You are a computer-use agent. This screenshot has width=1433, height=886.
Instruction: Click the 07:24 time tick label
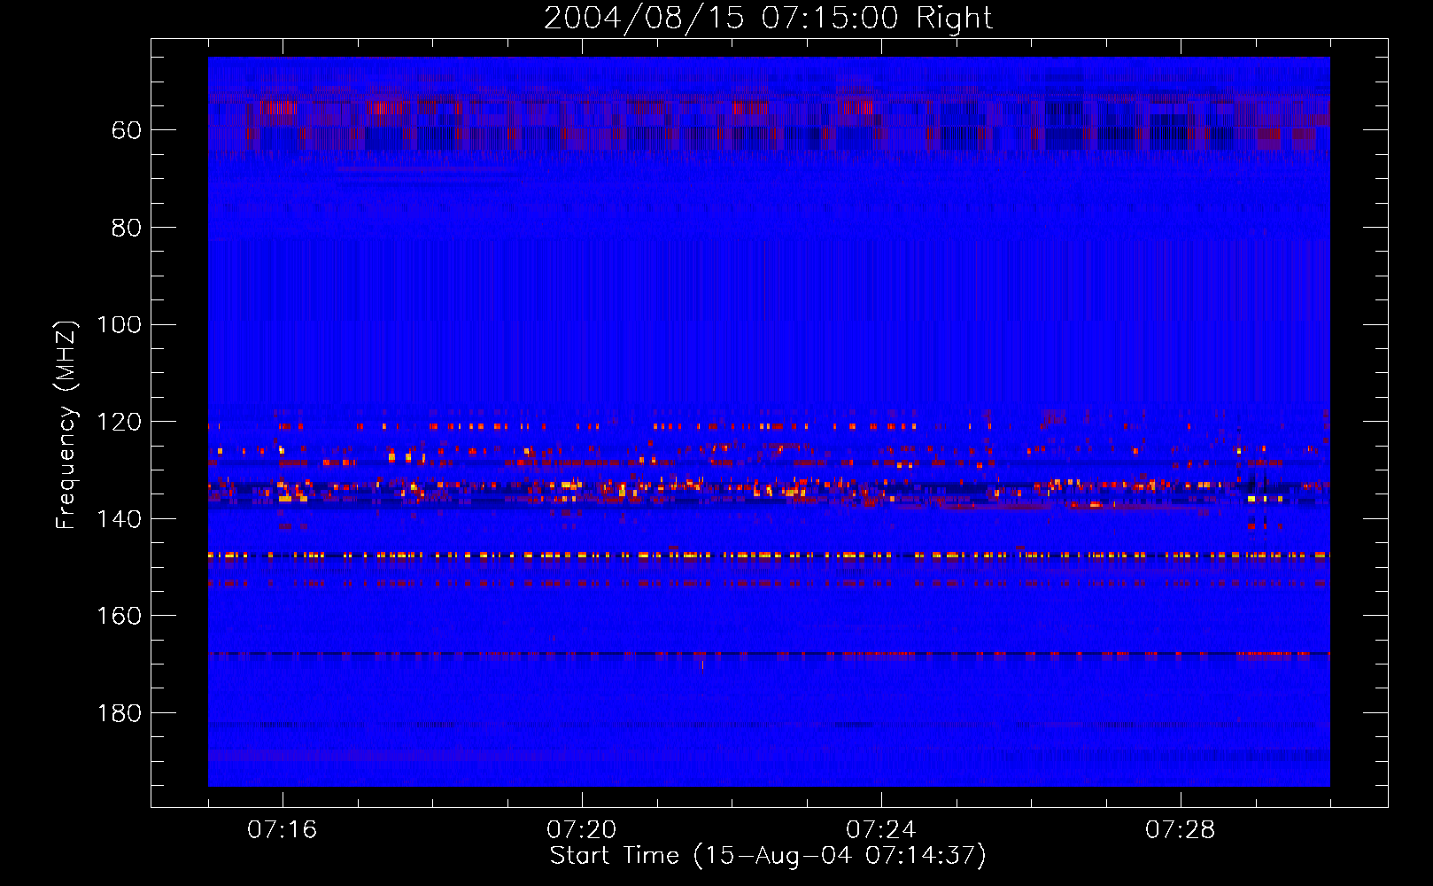881,830
